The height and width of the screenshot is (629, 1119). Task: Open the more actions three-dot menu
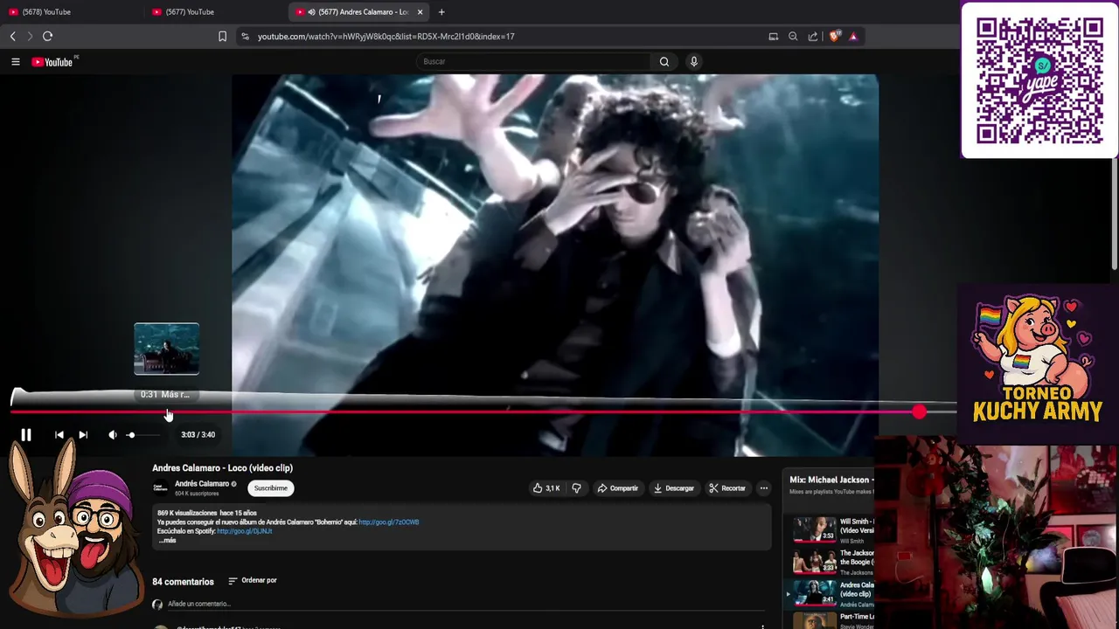pos(763,488)
